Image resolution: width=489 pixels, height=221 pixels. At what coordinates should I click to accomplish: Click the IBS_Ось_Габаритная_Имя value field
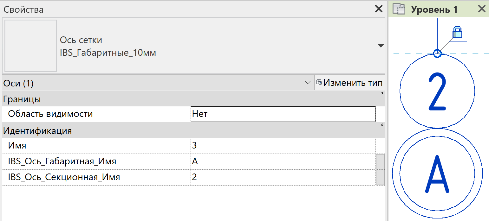pos(283,161)
